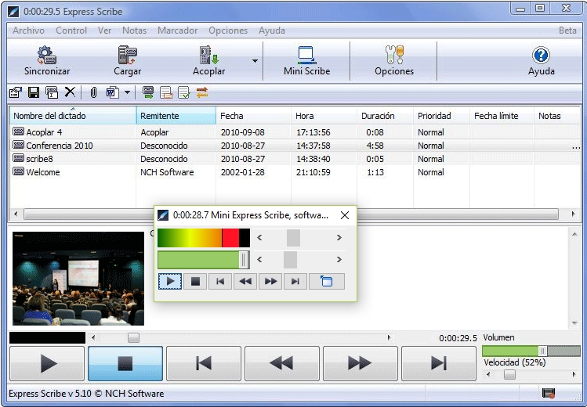Click Rewind in the Mini Express Scribe window
This screenshot has width=587, height=407.
(x=245, y=282)
